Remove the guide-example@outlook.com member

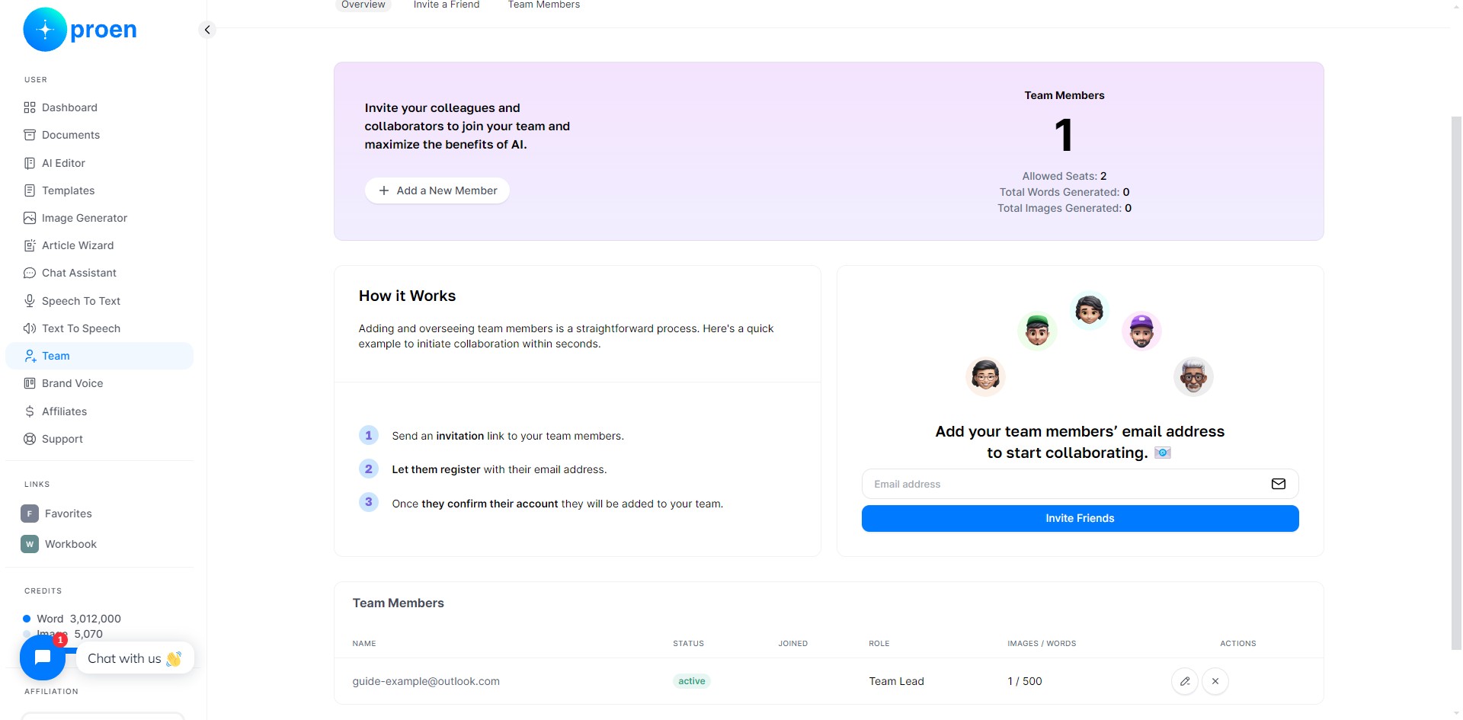[1215, 681]
